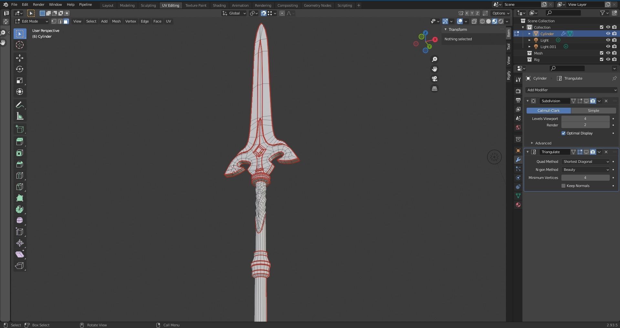Click the Render levels value field
Viewport: 620px width, 328px height.
(585, 125)
